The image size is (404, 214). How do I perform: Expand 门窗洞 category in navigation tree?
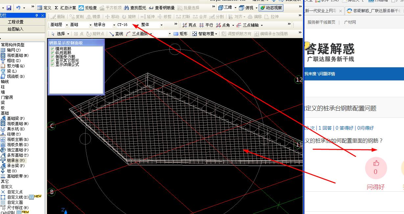pos(7,97)
